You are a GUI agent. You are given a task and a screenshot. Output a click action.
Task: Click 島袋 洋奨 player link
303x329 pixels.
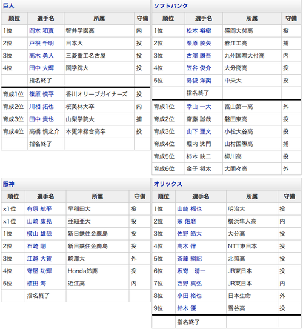coord(199,81)
